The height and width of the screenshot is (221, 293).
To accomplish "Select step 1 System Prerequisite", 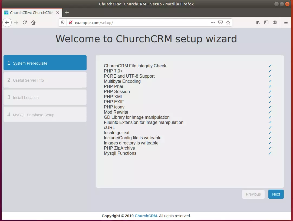I will (45, 63).
